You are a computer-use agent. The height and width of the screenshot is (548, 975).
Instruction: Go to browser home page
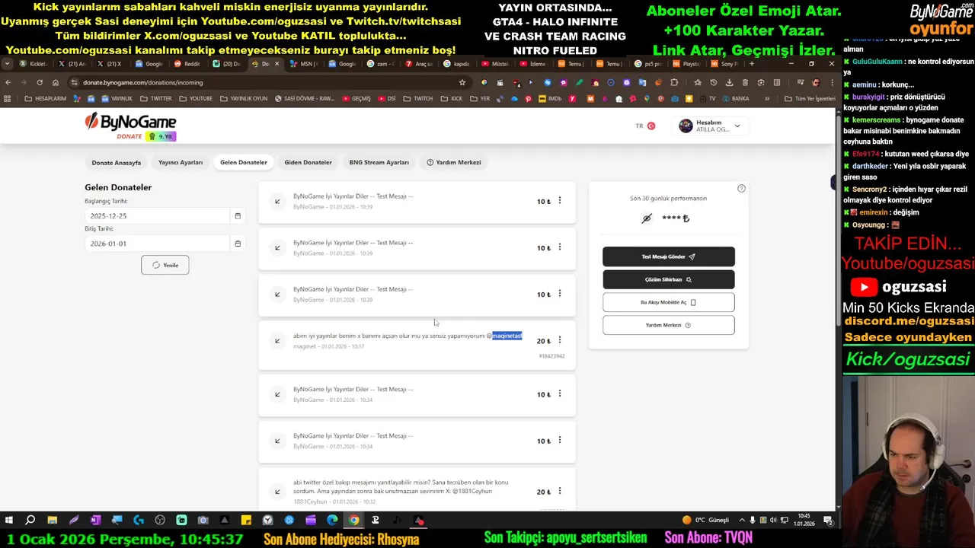(56, 82)
